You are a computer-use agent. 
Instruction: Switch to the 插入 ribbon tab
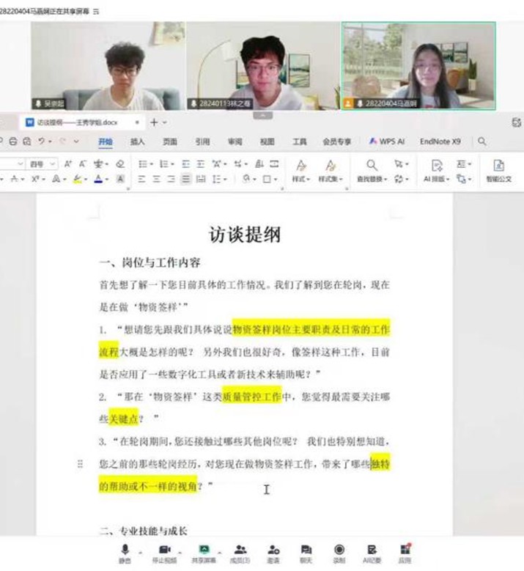click(x=137, y=141)
